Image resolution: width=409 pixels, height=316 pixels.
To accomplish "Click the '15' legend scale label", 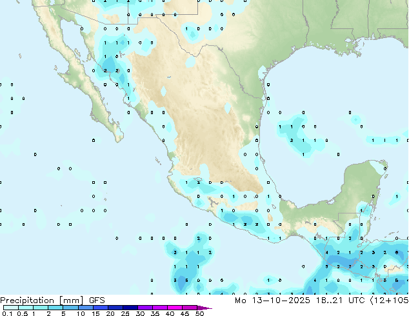I will pos(95,313).
